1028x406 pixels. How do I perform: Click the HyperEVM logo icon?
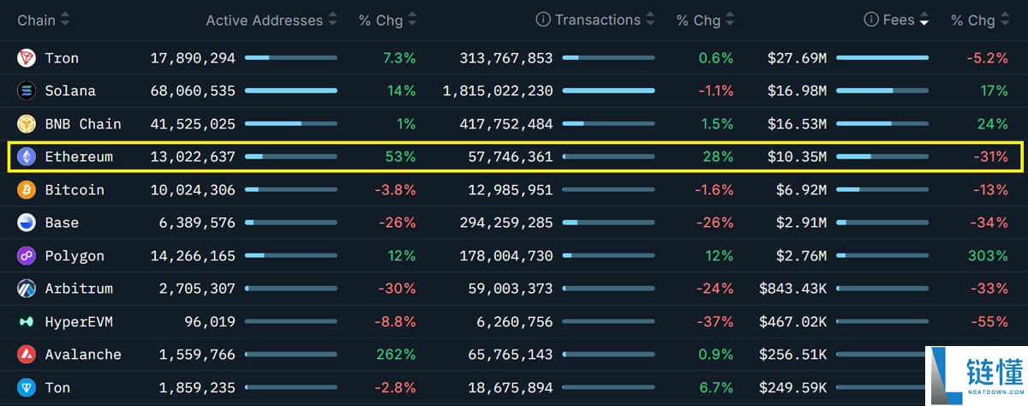27,322
